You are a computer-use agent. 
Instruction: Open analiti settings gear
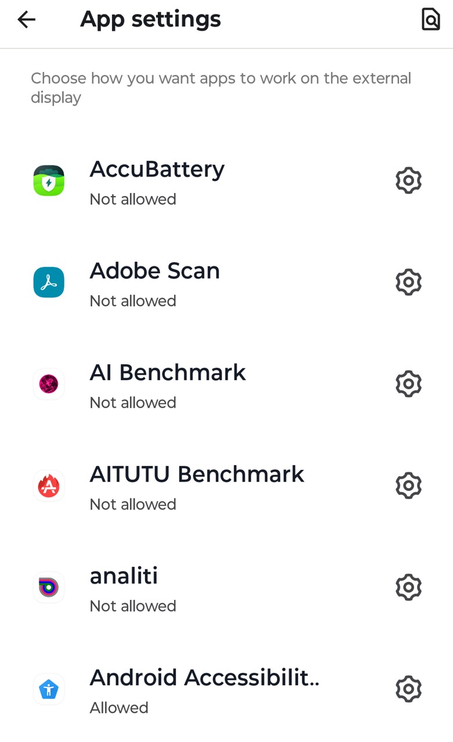408,588
